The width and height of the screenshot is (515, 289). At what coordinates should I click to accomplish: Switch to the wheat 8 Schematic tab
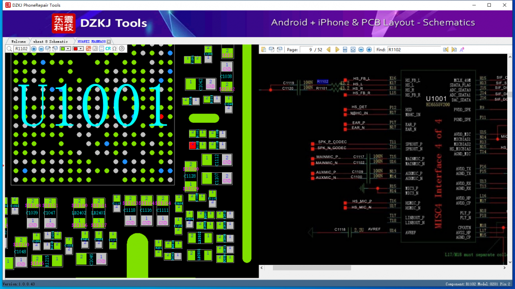pyautogui.click(x=50, y=42)
